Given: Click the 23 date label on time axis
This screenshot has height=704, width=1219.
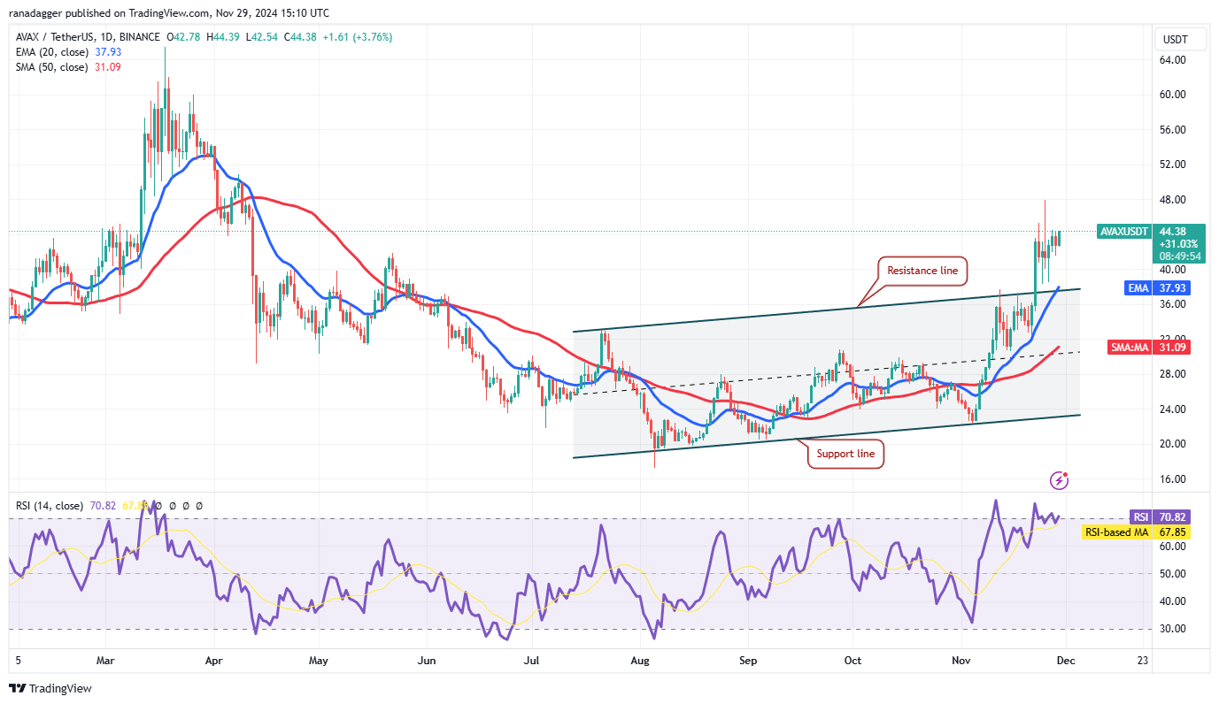Looking at the screenshot, I should point(1142,661).
